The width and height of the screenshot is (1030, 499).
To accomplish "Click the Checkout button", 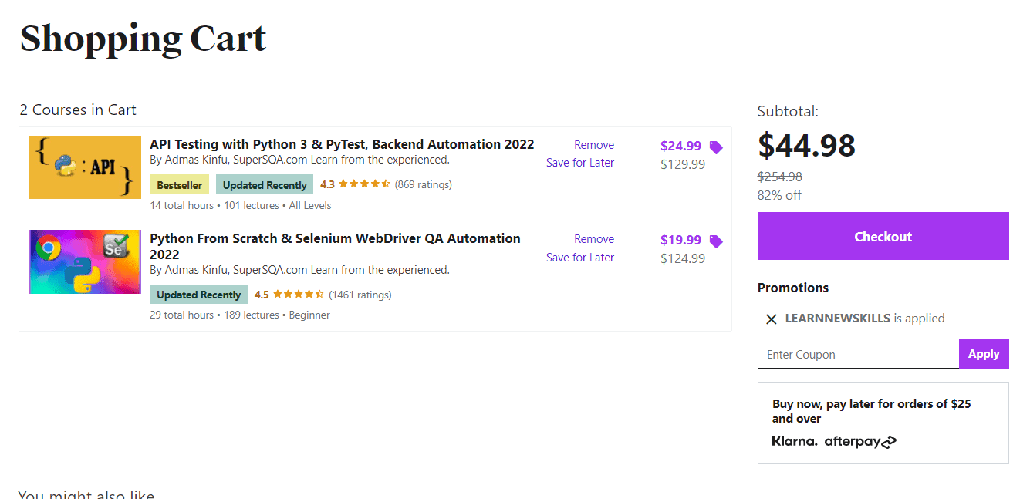I will point(883,236).
